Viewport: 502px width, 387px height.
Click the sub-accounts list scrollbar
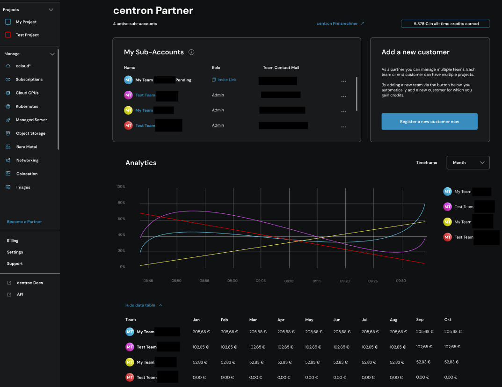pos(356,94)
